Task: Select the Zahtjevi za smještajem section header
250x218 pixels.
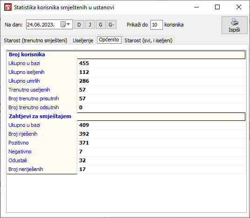Action: tap(126, 116)
